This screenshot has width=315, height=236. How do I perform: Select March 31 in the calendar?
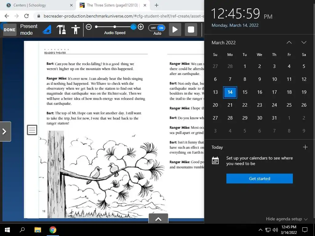[x=274, y=118]
